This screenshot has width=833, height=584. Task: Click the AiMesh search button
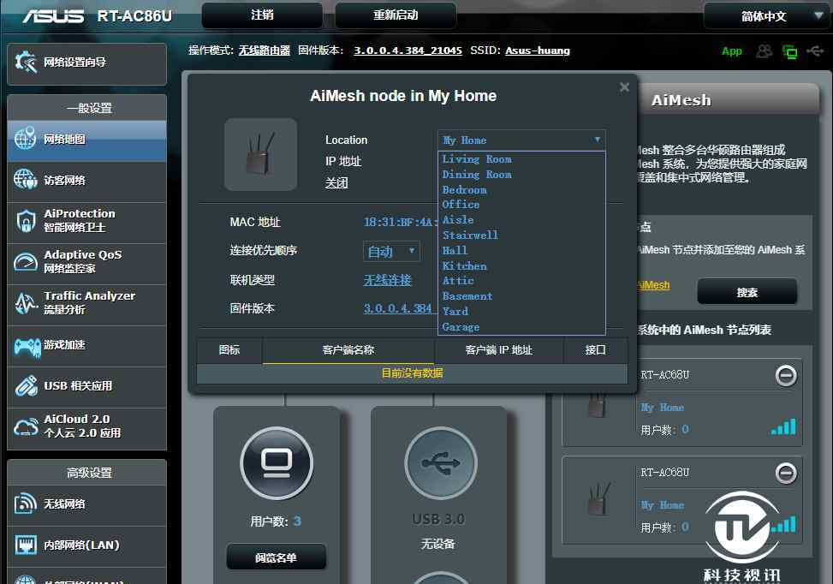coord(747,292)
